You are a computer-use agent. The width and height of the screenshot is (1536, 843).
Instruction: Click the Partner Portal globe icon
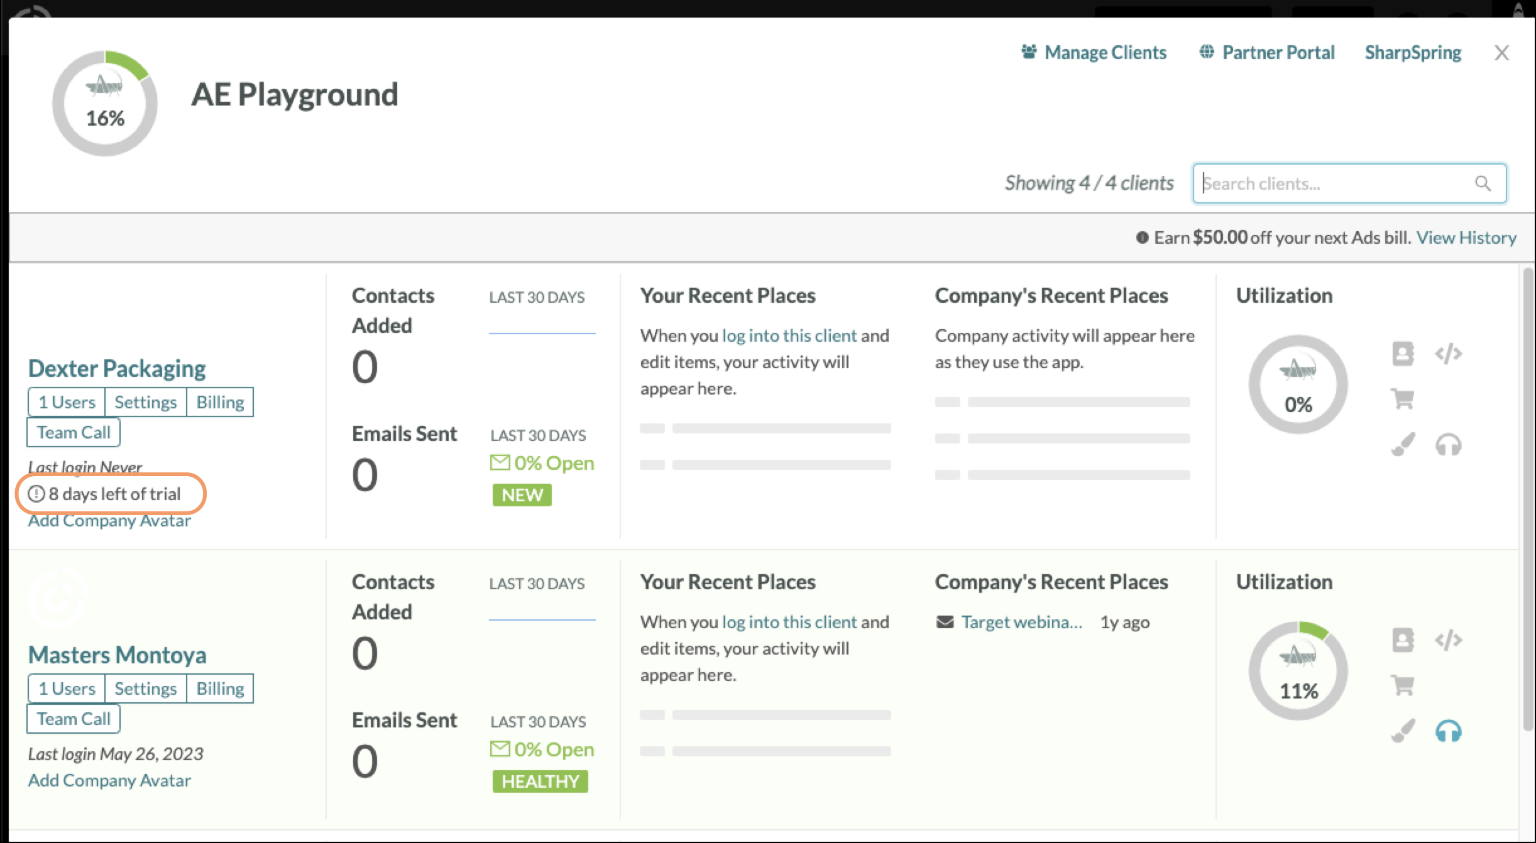[1207, 52]
